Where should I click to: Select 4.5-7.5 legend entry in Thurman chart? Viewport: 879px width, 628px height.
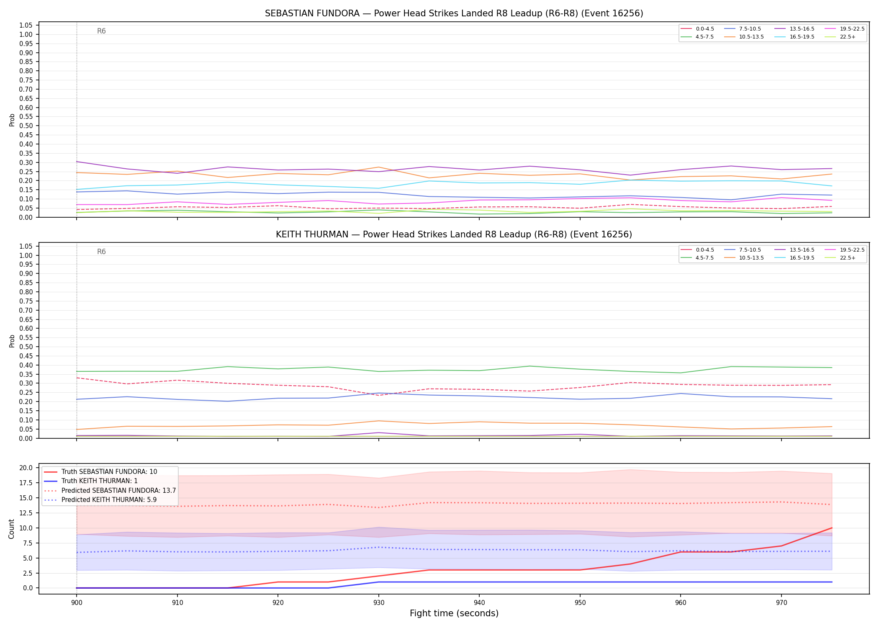coord(697,258)
